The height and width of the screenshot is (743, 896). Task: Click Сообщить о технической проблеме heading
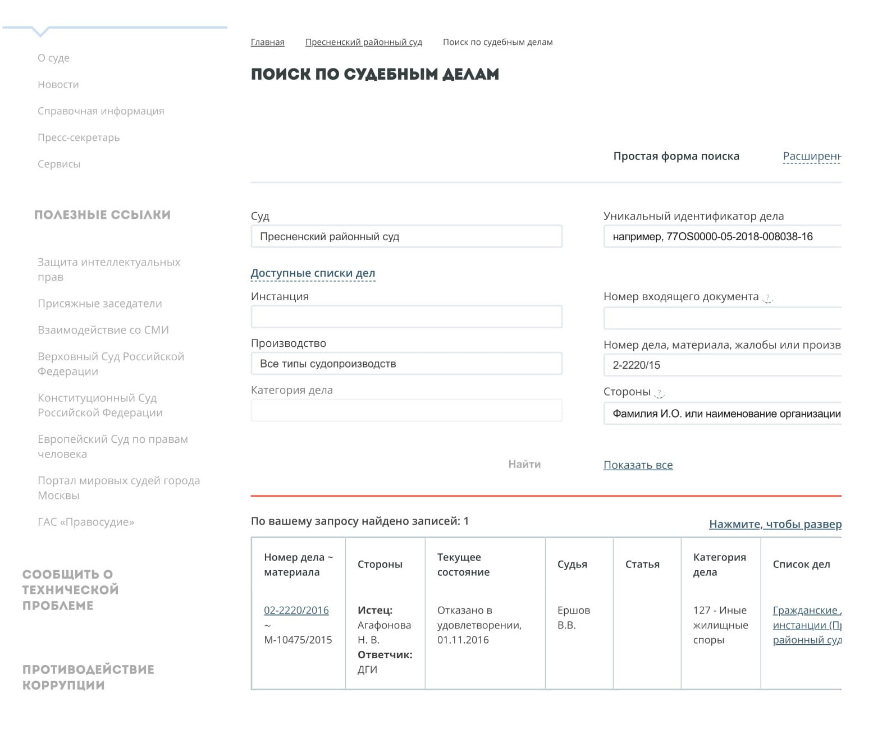pos(71,590)
